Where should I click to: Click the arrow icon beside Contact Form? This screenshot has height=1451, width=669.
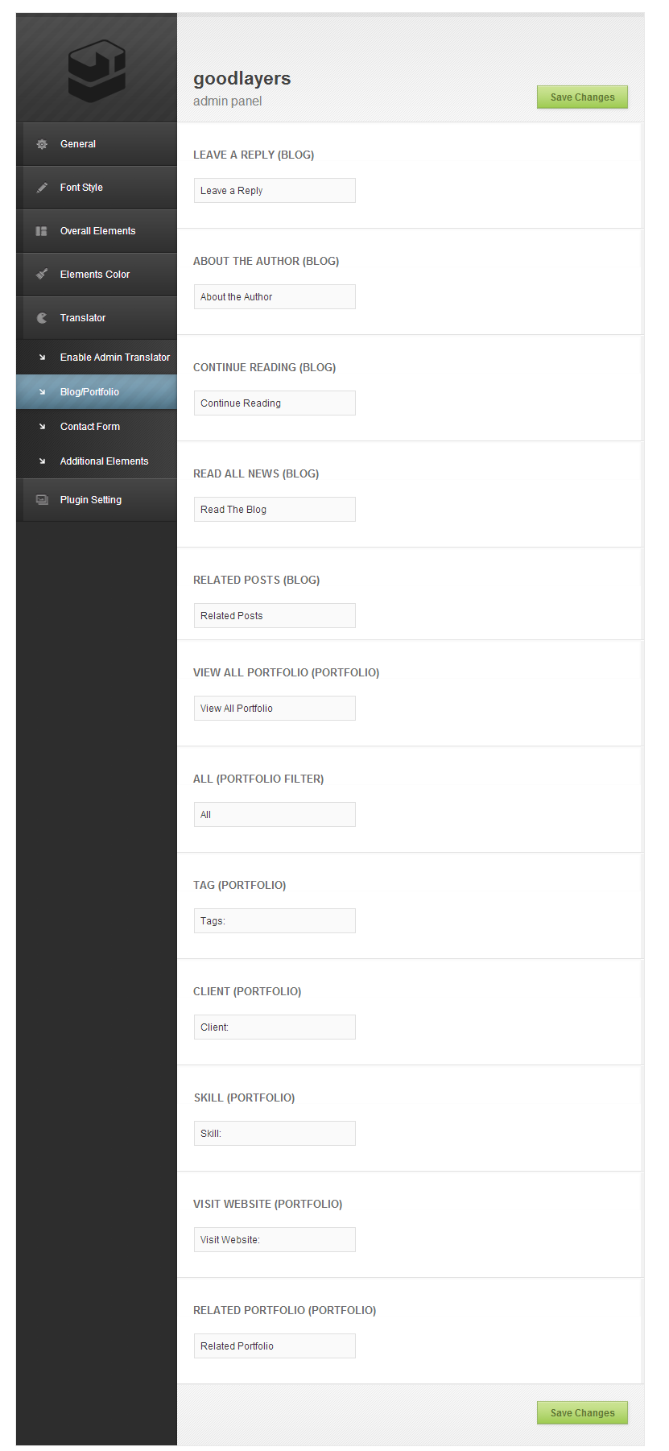(x=43, y=427)
